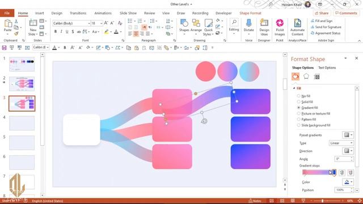Select the Fill & Line icon
Image resolution: width=363 pixels, height=204 pixels.
coord(296,76)
